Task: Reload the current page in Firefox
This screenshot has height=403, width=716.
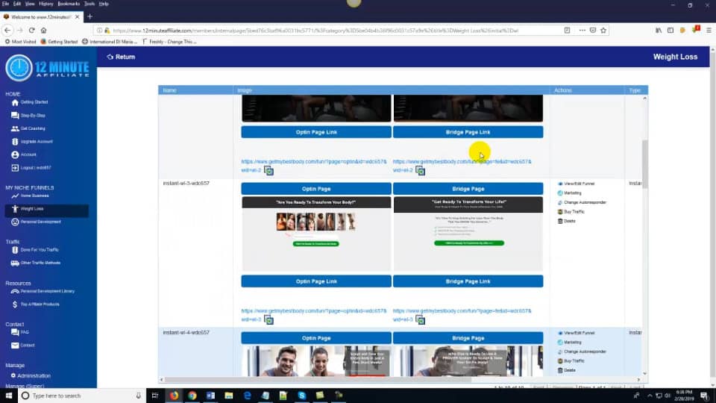Action: (31, 31)
